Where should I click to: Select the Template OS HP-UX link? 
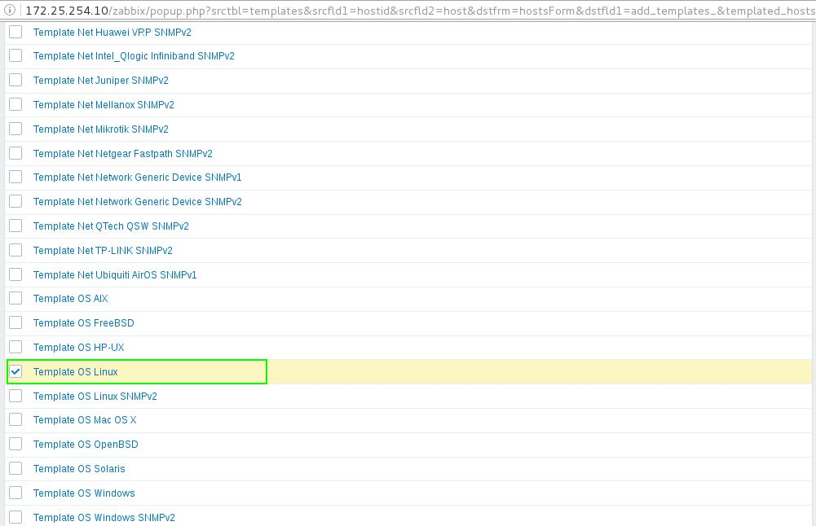click(x=78, y=348)
